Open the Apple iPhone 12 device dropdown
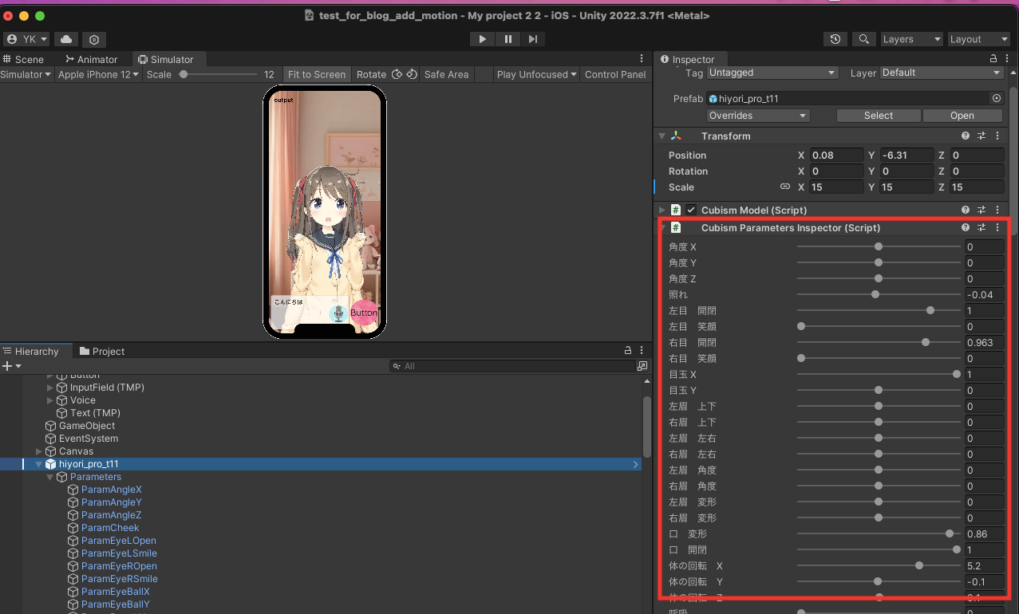This screenshot has width=1019, height=614. [96, 74]
